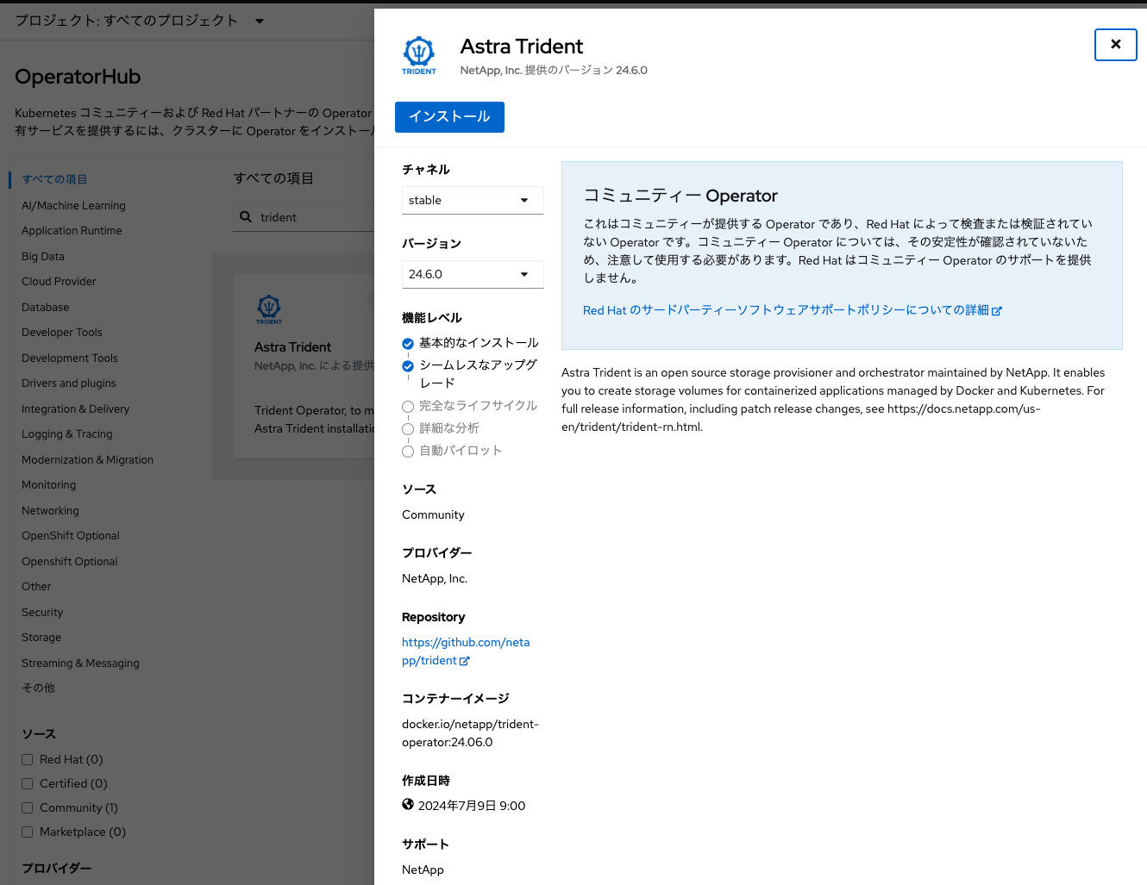Select the Integration & Delivery category
The image size is (1147, 885).
click(76, 409)
